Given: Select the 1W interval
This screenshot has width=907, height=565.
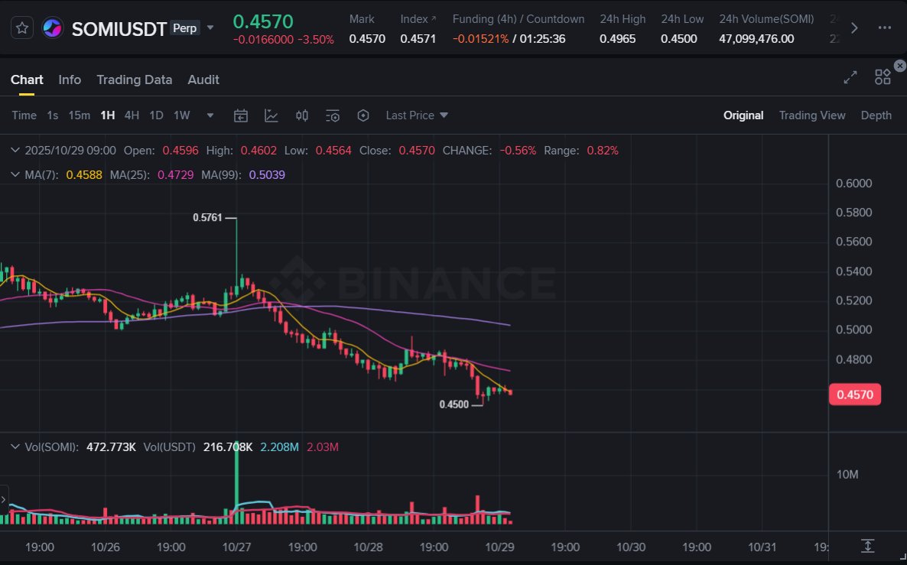Looking at the screenshot, I should (182, 115).
